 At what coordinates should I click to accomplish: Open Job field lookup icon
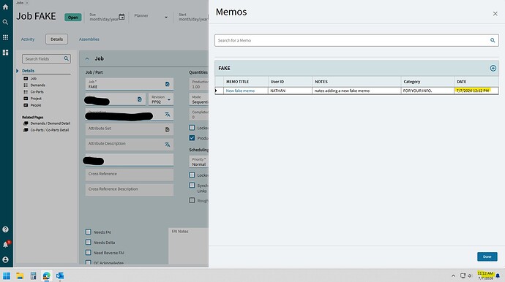pyautogui.click(x=167, y=84)
